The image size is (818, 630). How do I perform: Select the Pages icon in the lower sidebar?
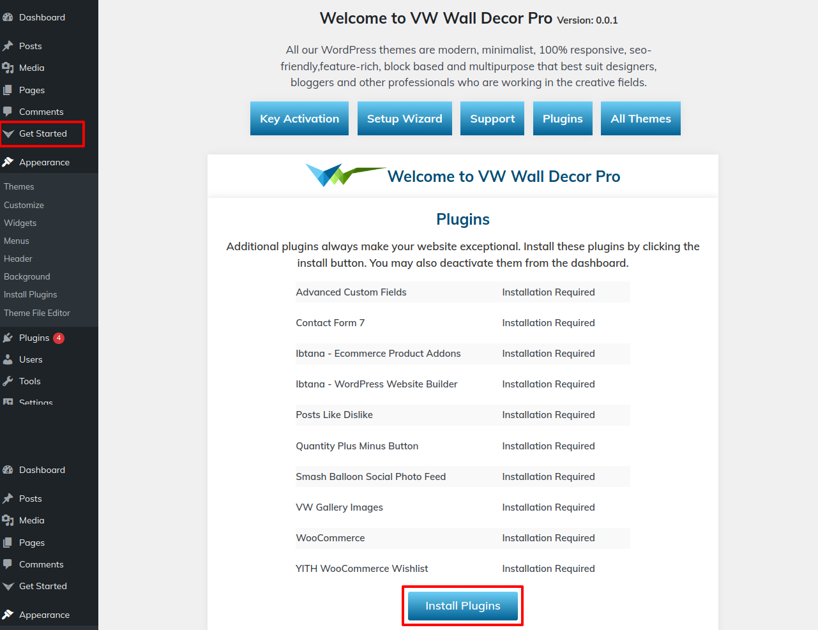point(8,543)
